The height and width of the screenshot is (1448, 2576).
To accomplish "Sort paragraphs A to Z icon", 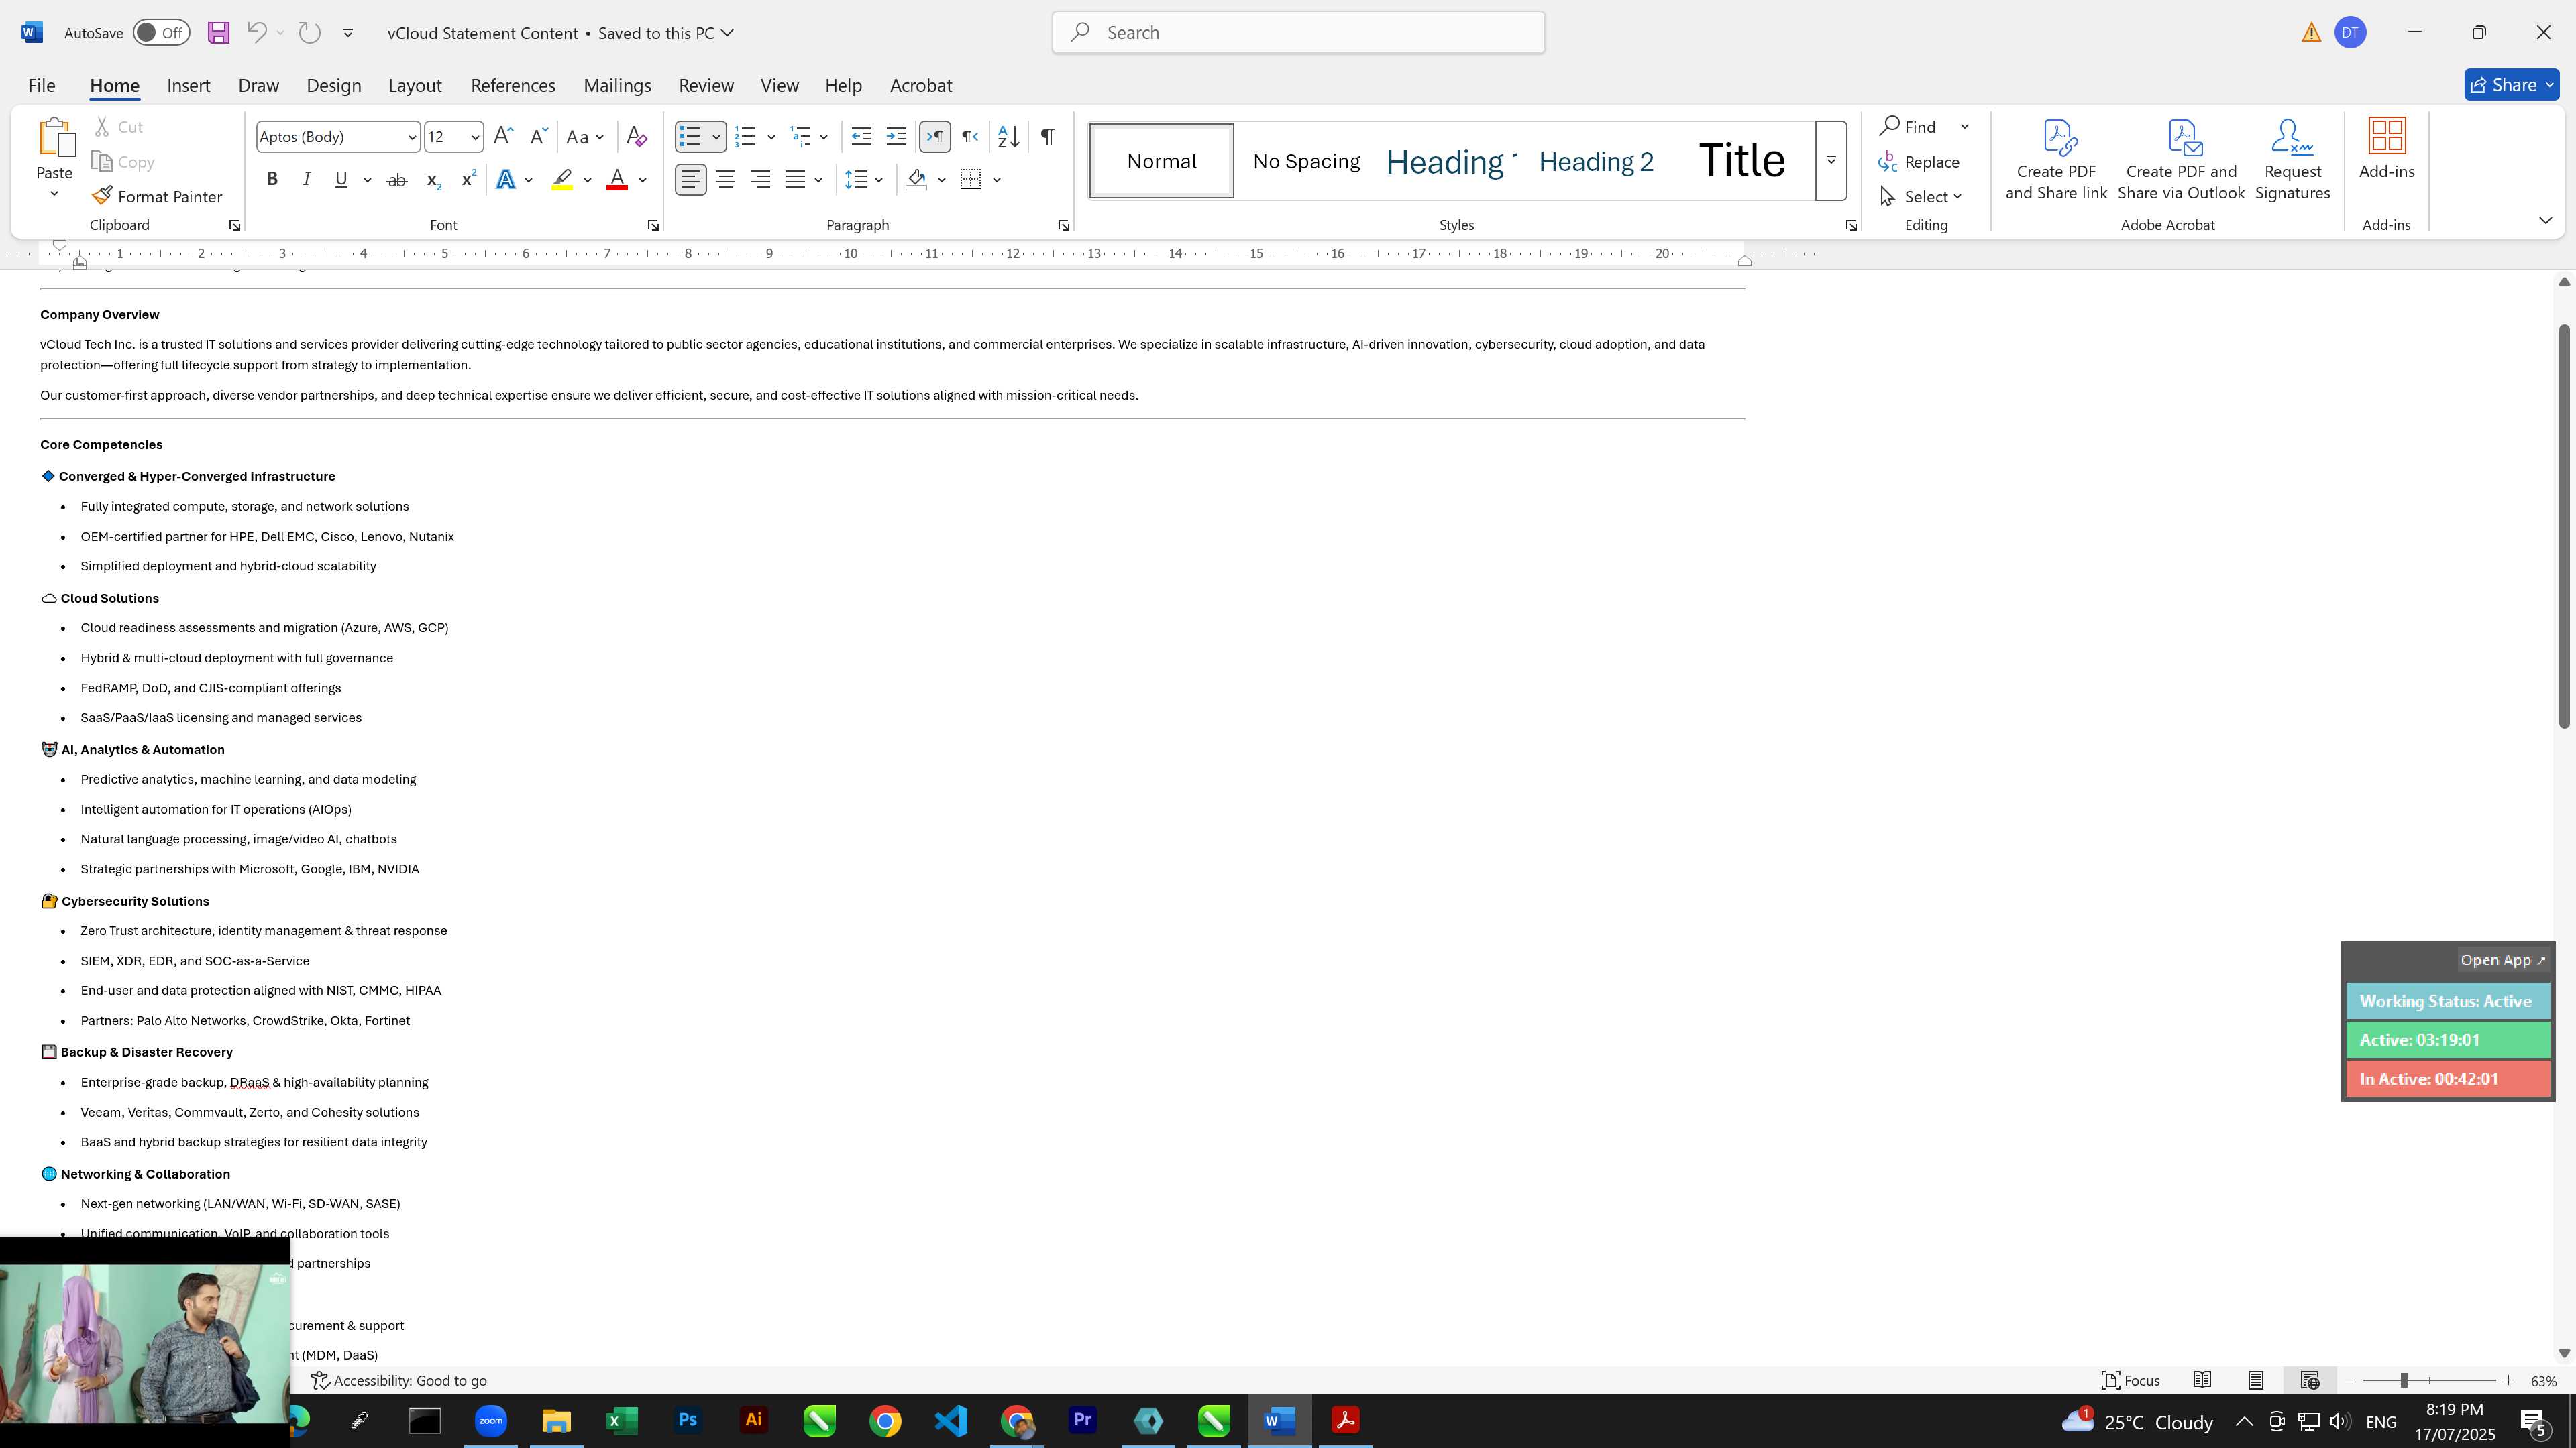I will click(1008, 137).
